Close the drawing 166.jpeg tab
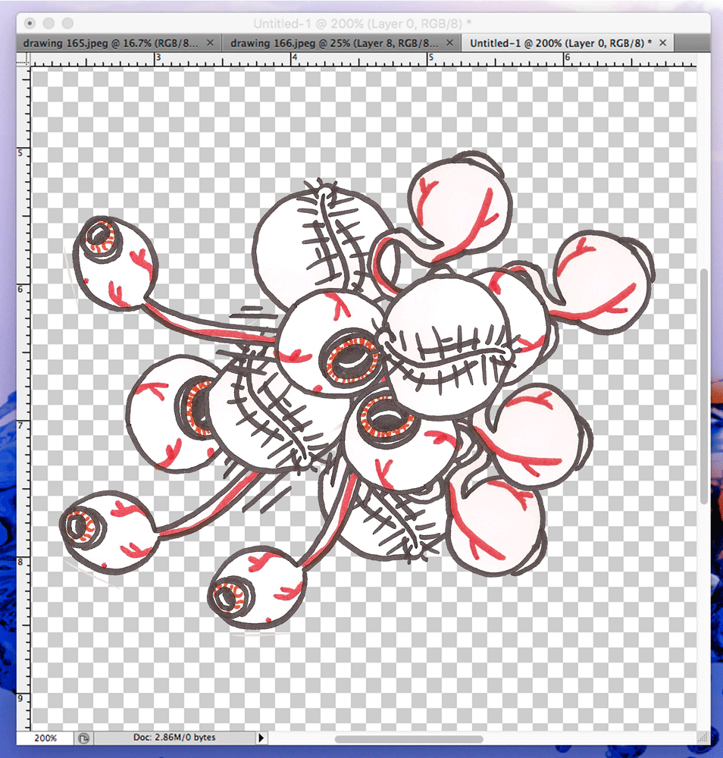The height and width of the screenshot is (758, 723). tap(449, 42)
